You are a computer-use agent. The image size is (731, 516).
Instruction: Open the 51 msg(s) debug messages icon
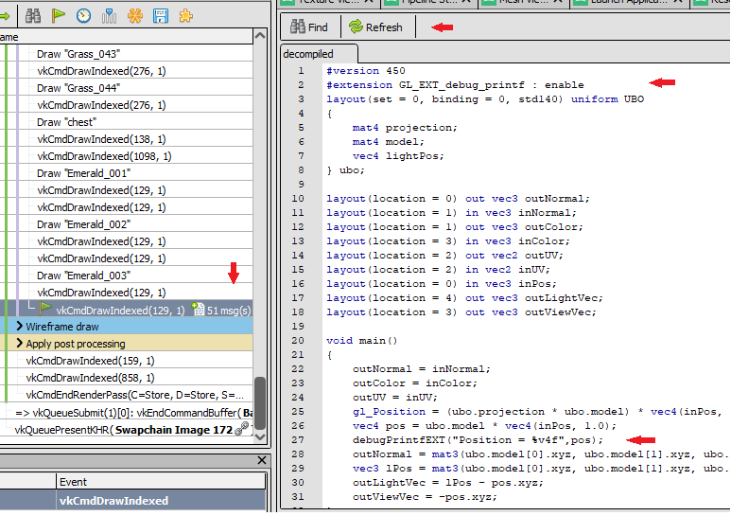tap(199, 310)
